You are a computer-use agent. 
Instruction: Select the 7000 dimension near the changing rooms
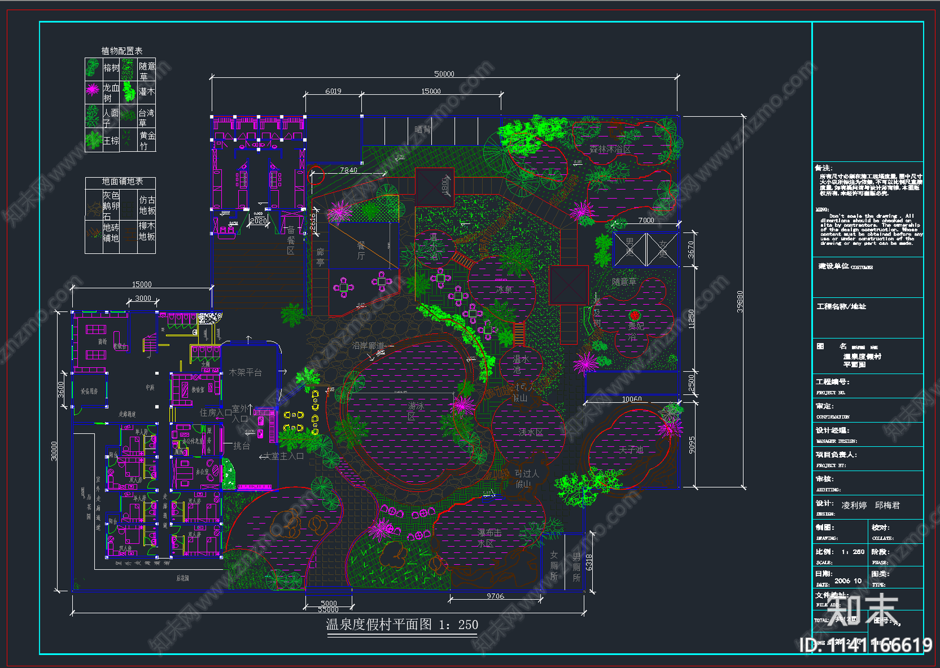click(646, 220)
